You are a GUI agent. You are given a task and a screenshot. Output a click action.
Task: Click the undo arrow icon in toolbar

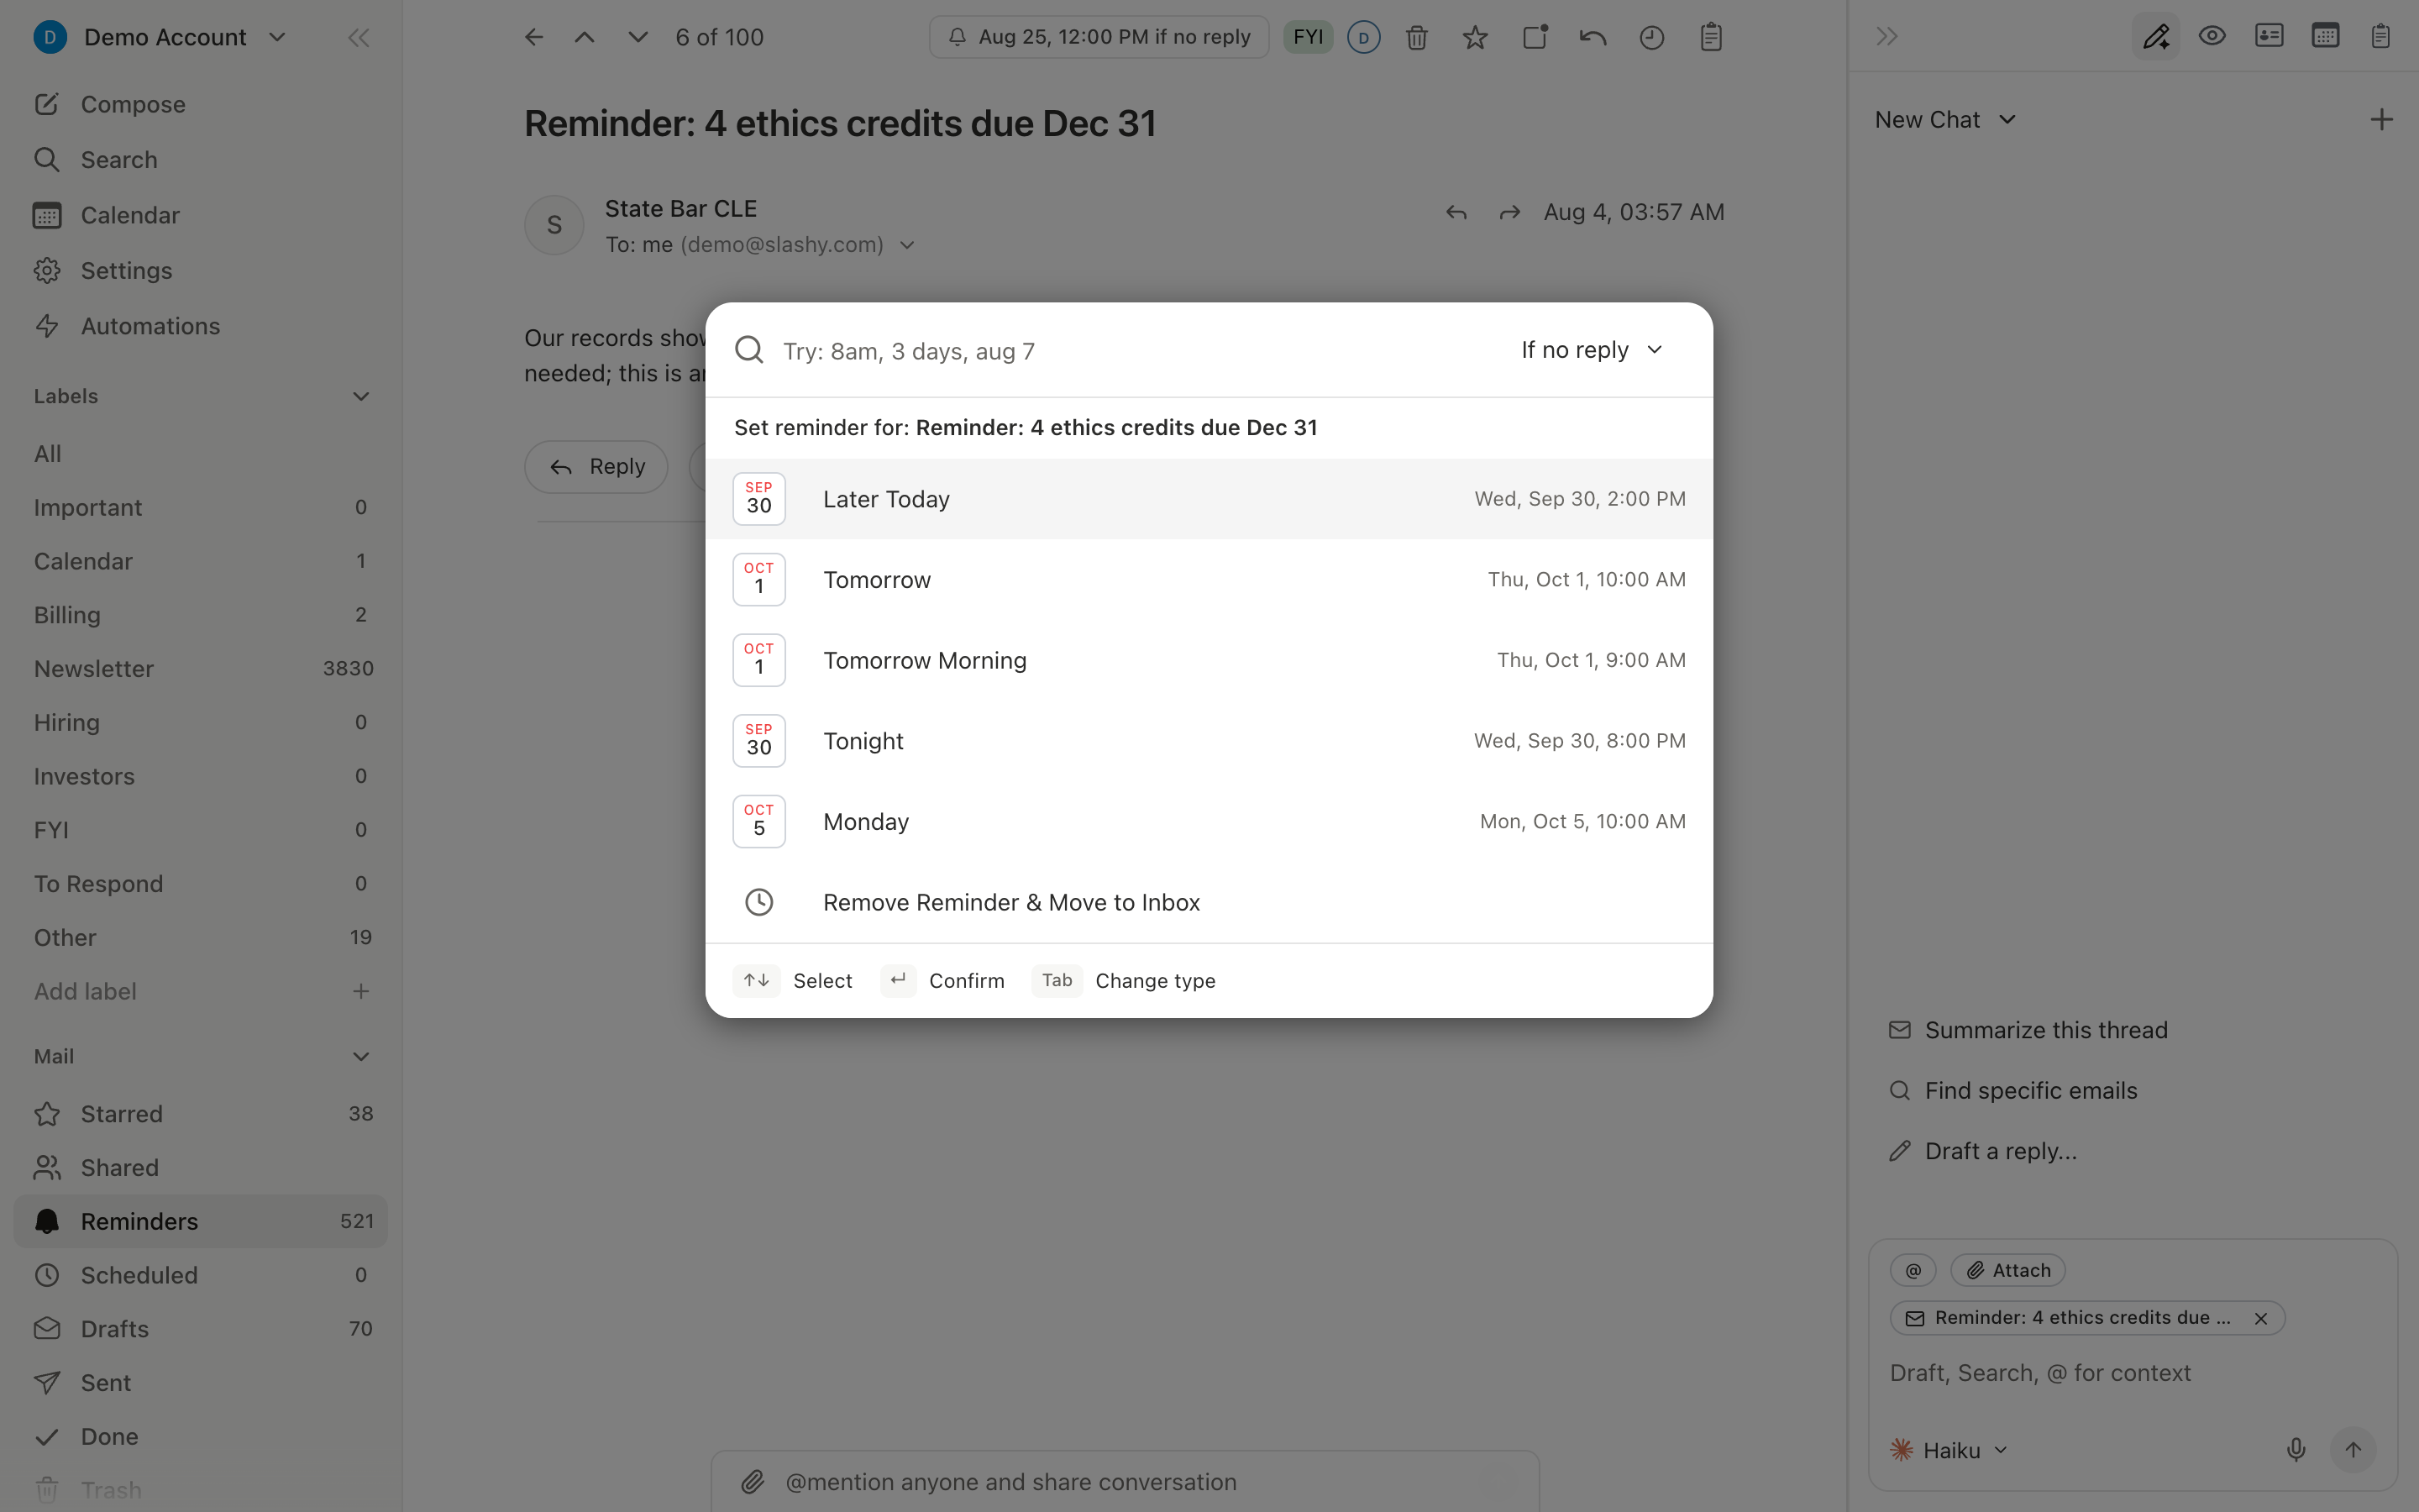[1593, 38]
